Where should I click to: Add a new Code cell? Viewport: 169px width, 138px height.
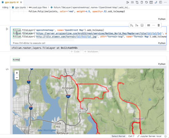point(75,51)
